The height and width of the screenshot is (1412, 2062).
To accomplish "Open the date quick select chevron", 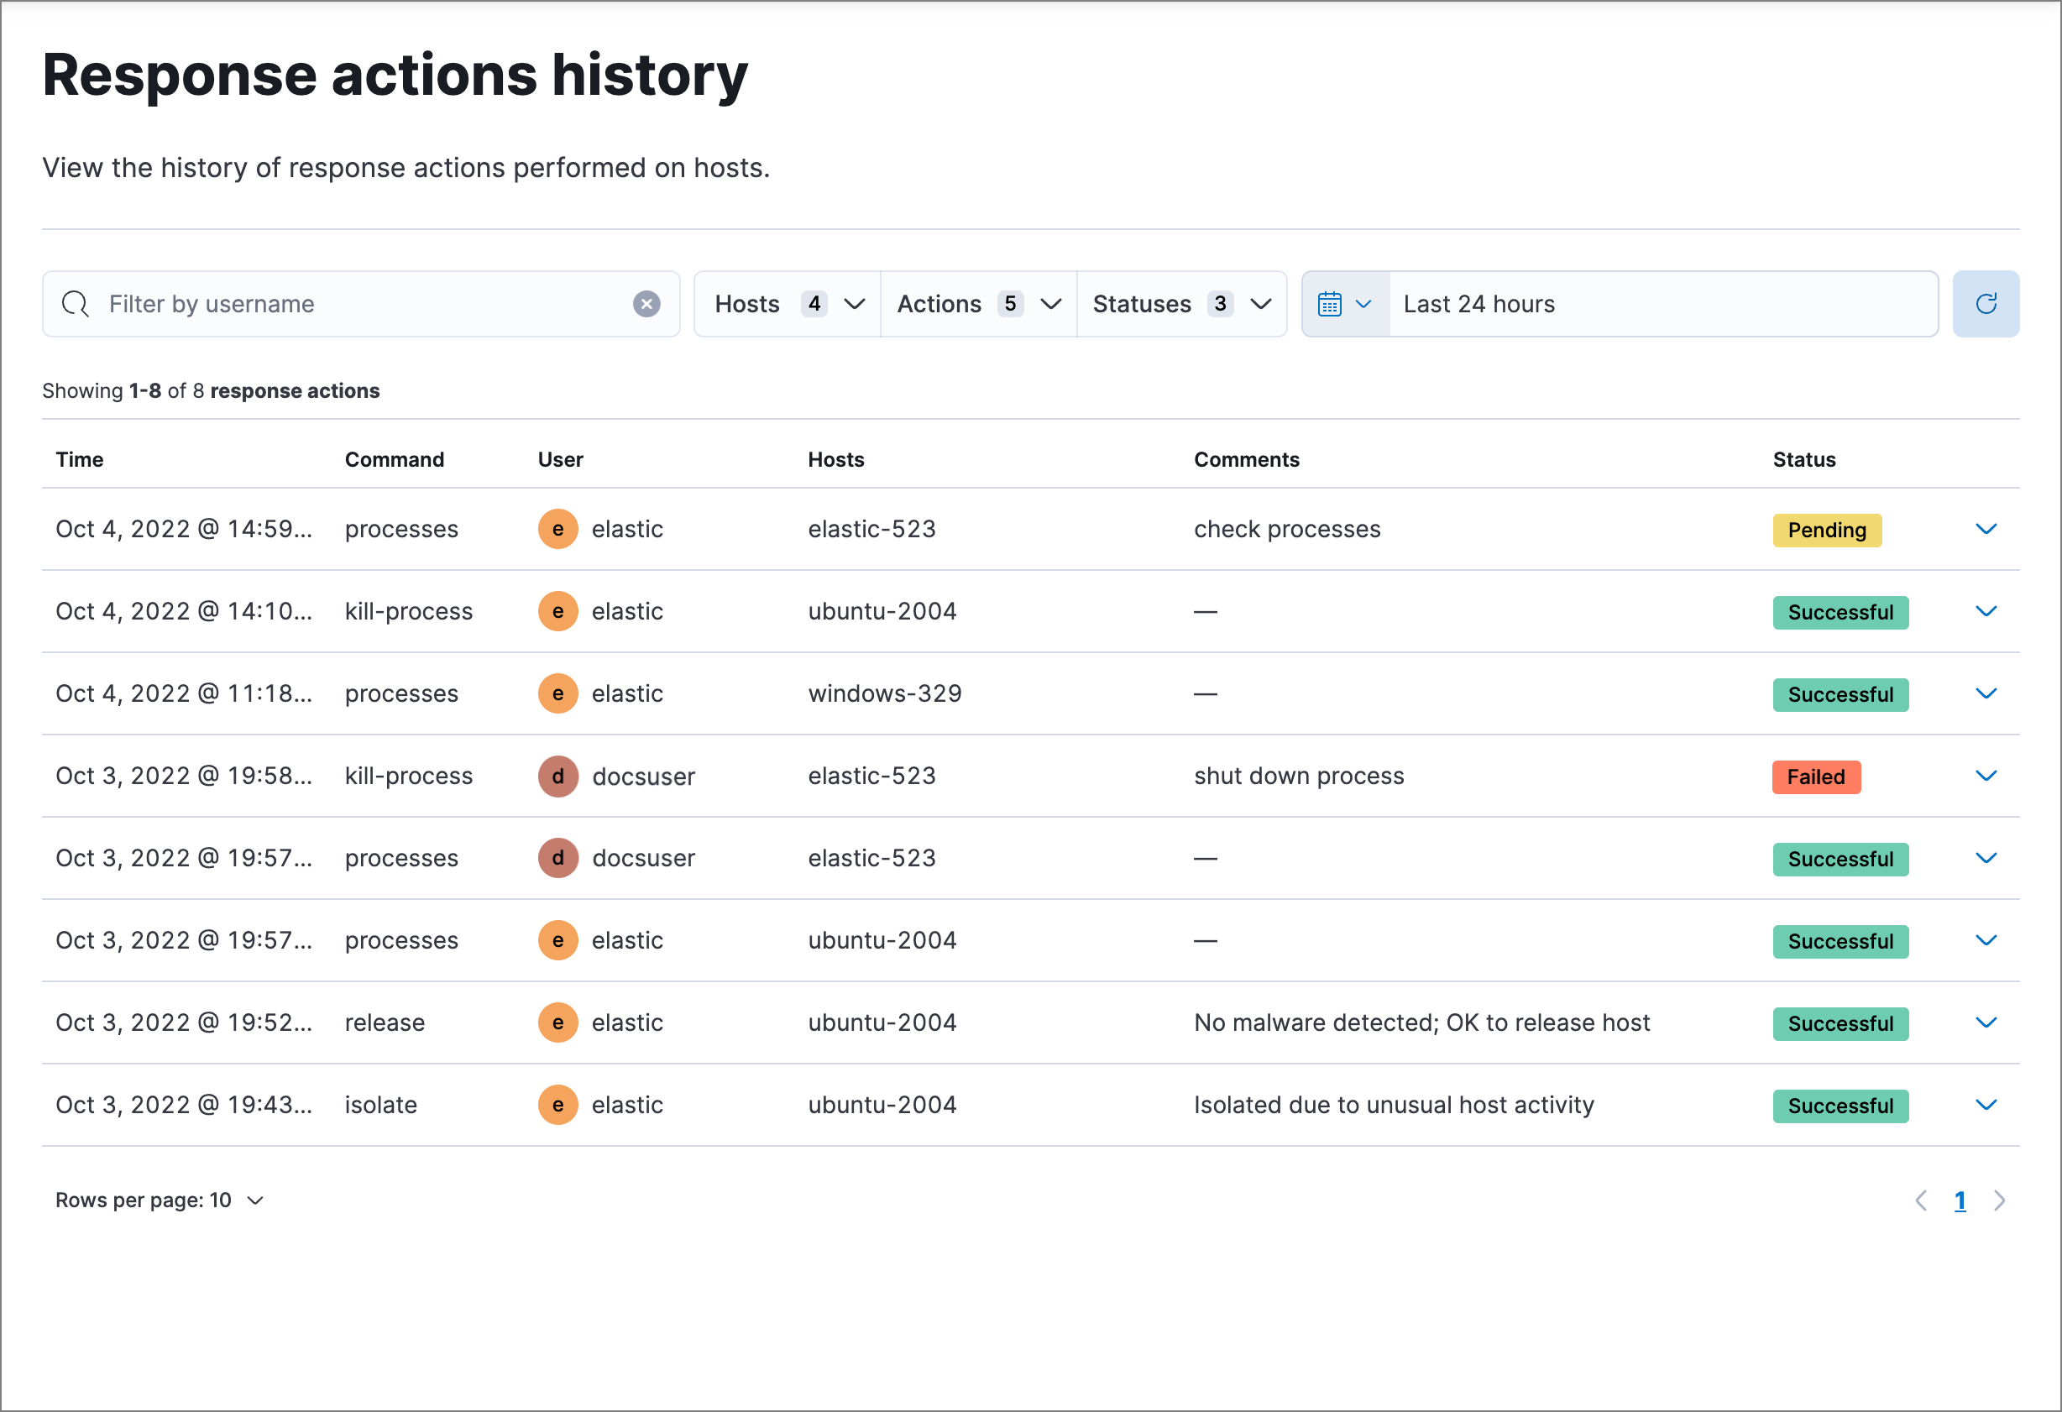I will [1363, 303].
